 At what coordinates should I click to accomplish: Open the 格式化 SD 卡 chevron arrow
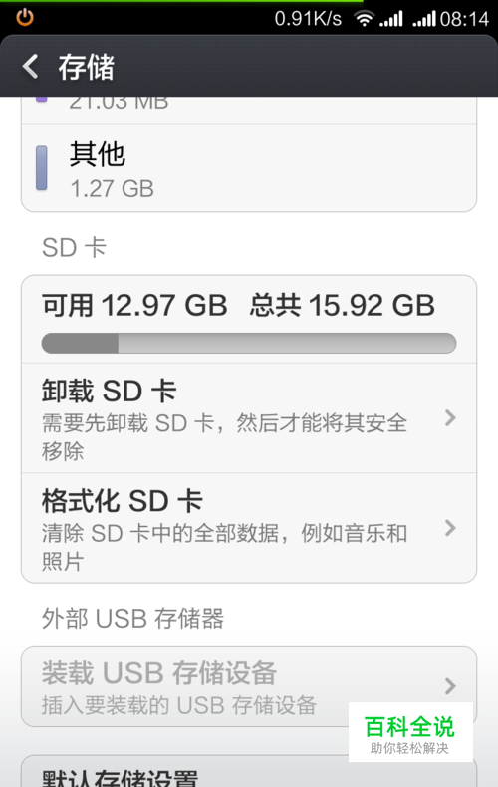tap(450, 528)
